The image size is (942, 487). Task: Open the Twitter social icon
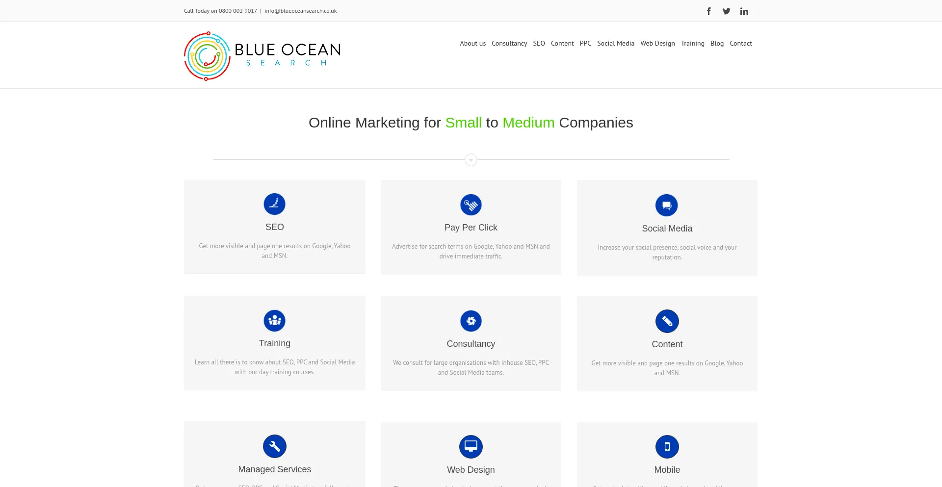(726, 11)
